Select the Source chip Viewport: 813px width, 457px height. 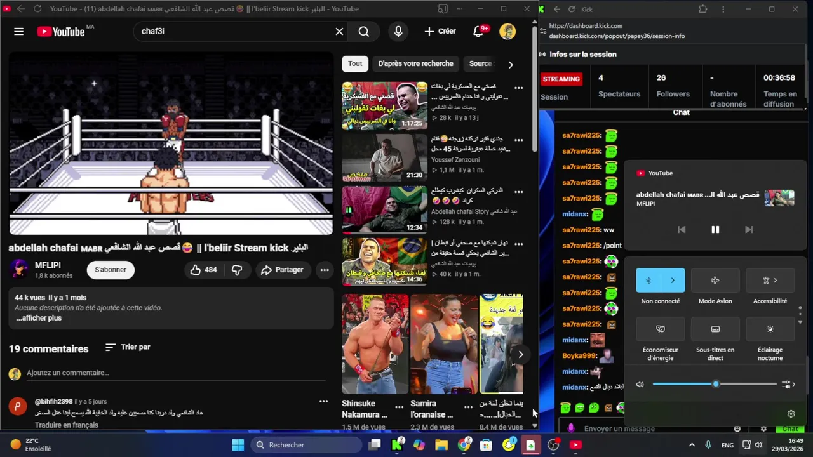click(480, 63)
